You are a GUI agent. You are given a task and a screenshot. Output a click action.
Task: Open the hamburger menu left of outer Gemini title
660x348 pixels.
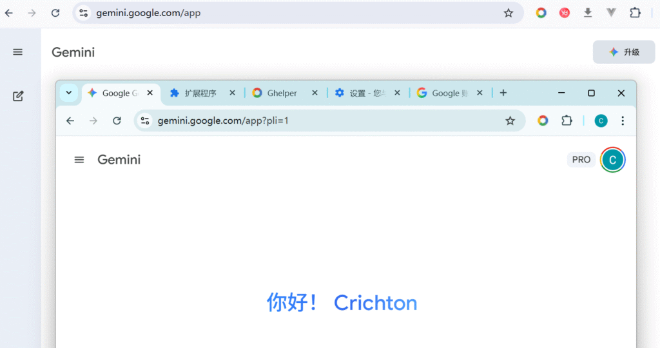coord(18,52)
